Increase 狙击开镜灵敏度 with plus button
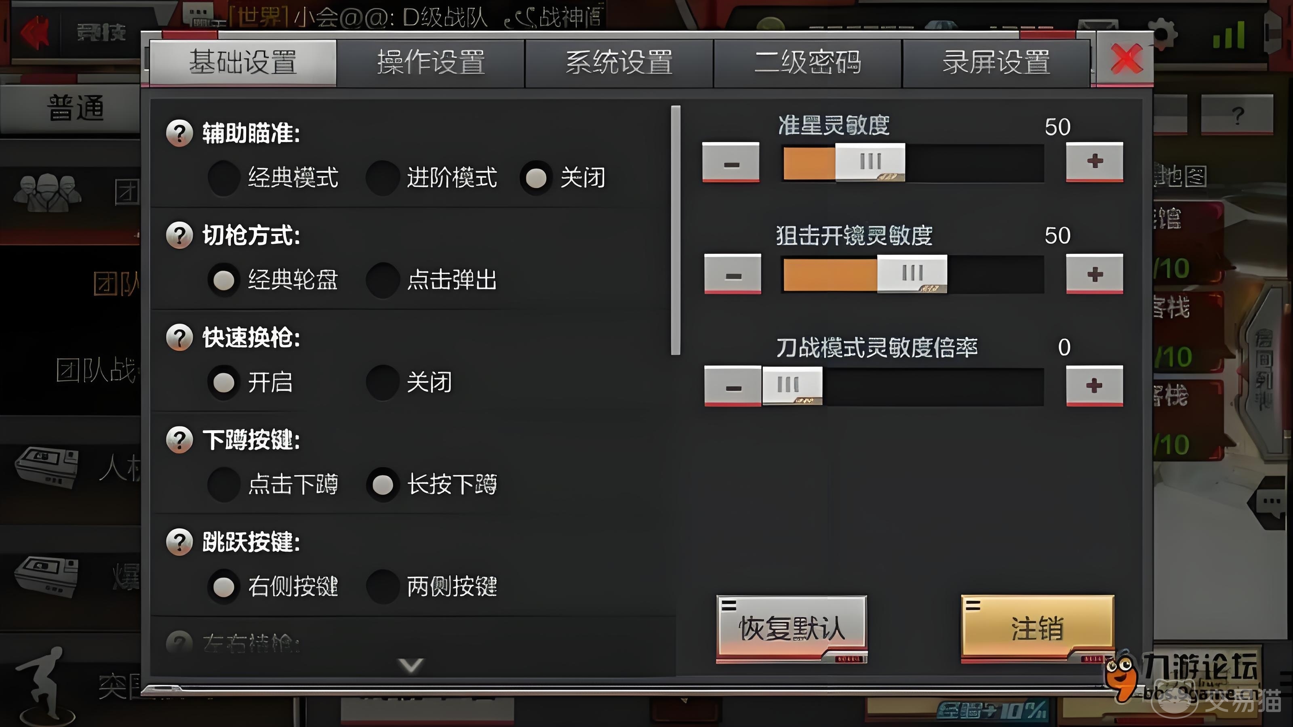Image resolution: width=1293 pixels, height=727 pixels. (x=1095, y=274)
